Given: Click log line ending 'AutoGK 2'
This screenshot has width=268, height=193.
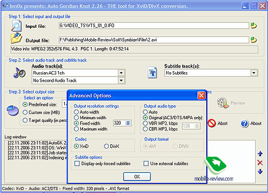Looking at the screenshot, I should 37,143.
